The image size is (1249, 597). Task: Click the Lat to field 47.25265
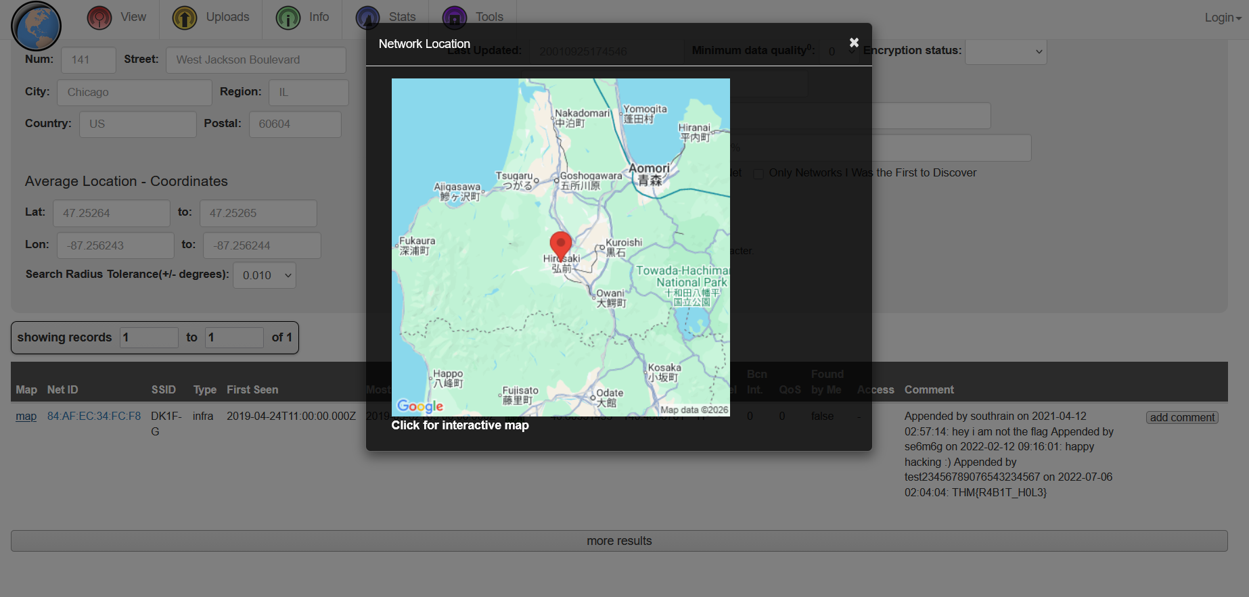(x=258, y=214)
